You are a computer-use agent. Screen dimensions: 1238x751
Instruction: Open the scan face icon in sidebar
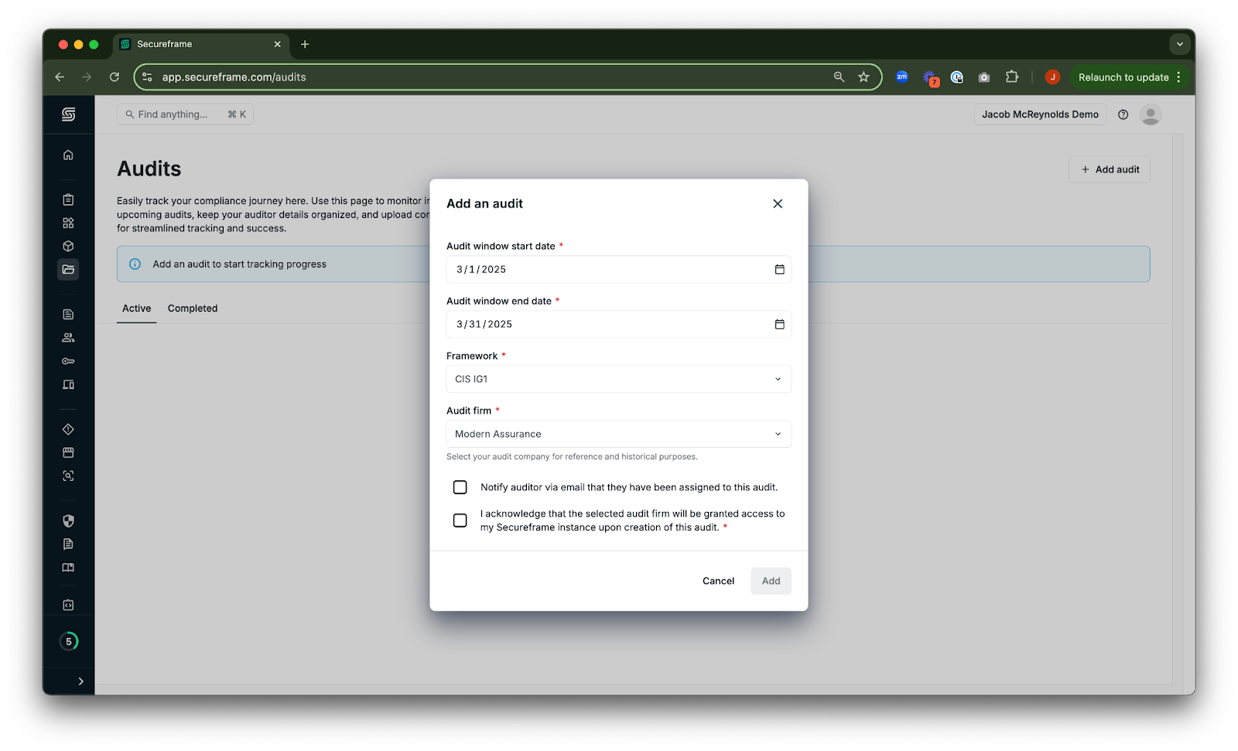pos(68,476)
